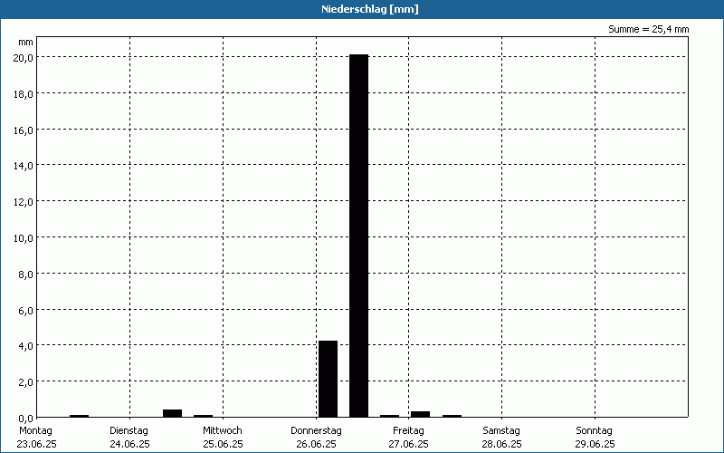Click the small Tuesday precipitation bar
This screenshot has width=724, height=453.
click(172, 413)
